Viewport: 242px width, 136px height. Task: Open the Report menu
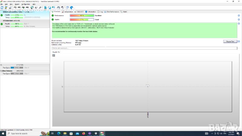pyautogui.click(x=17, y=4)
